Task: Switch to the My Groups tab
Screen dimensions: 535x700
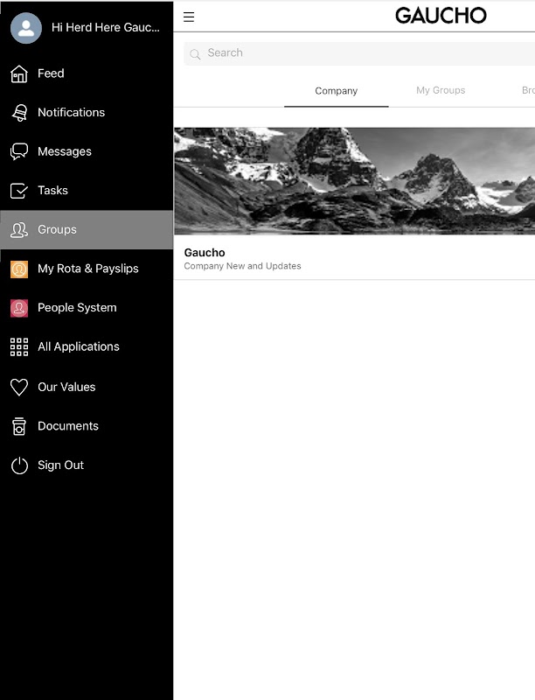Action: (x=441, y=91)
